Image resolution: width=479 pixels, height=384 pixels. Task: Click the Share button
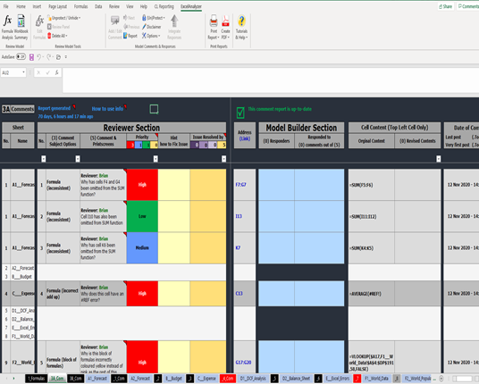tap(445, 6)
